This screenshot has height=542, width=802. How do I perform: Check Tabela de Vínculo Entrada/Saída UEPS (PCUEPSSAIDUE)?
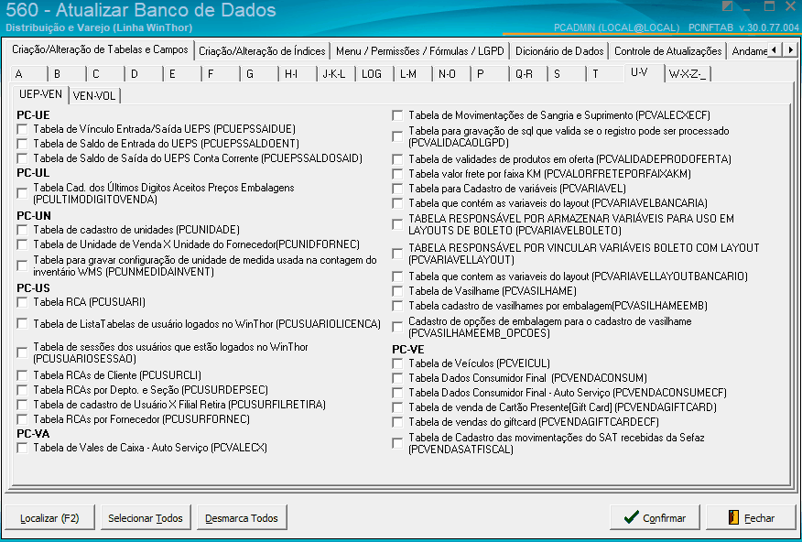point(22,129)
